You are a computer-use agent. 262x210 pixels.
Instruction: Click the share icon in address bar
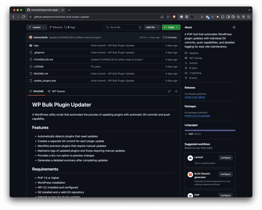coord(168,17)
